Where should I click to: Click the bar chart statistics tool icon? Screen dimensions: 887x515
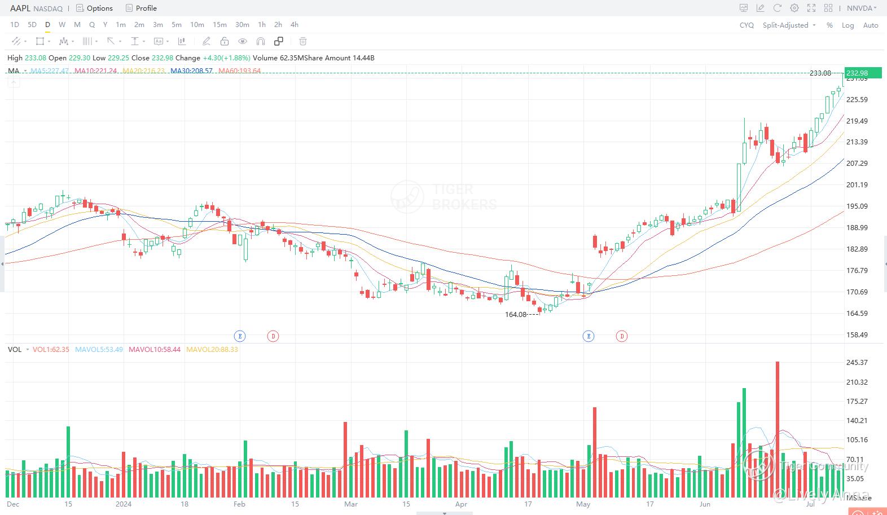pos(182,41)
